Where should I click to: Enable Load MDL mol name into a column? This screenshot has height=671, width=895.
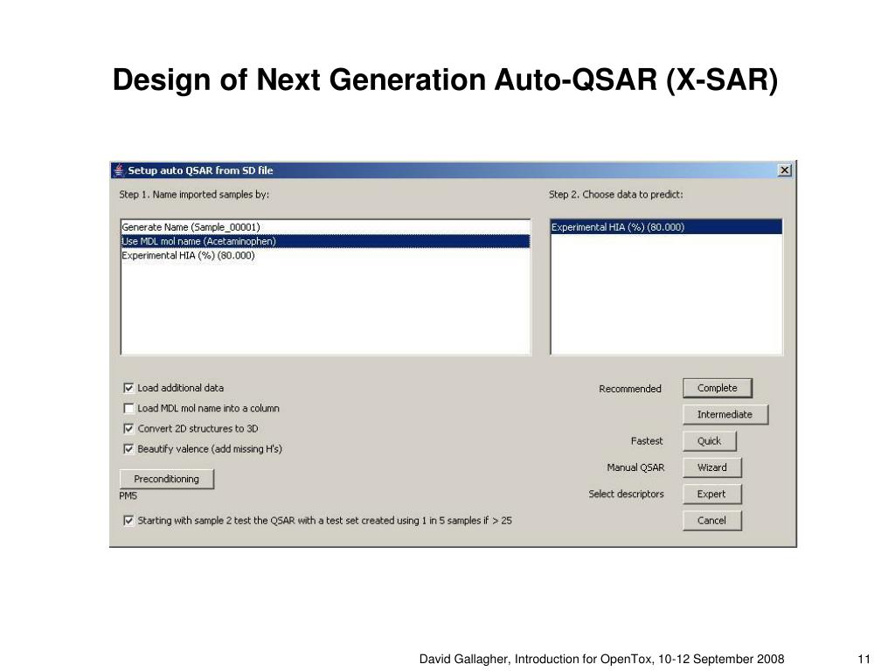128,409
